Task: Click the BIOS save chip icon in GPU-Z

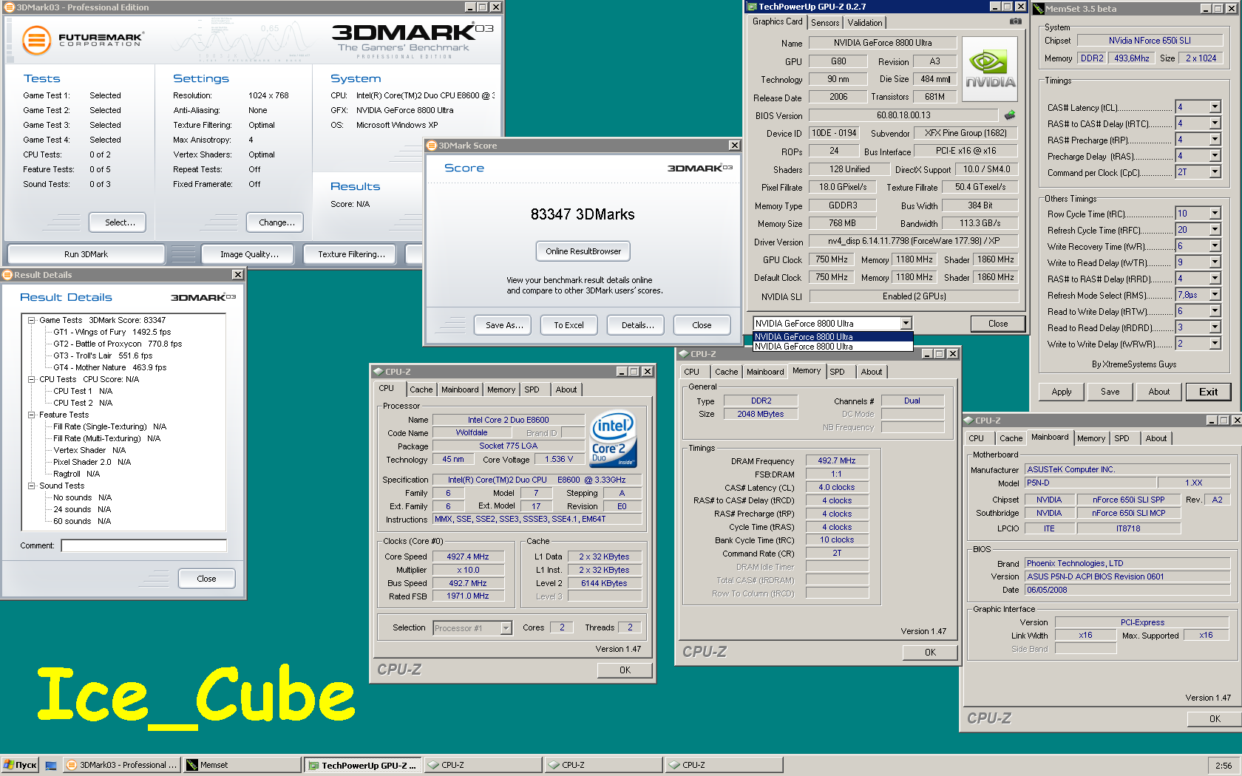Action: tap(1010, 115)
